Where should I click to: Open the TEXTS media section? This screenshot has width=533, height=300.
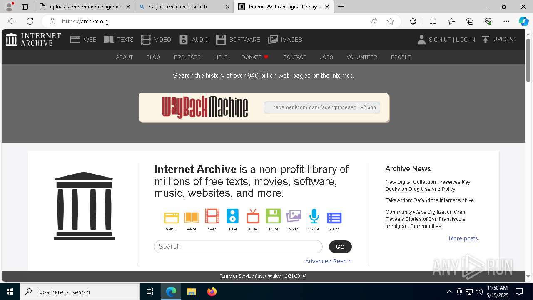coord(119,40)
